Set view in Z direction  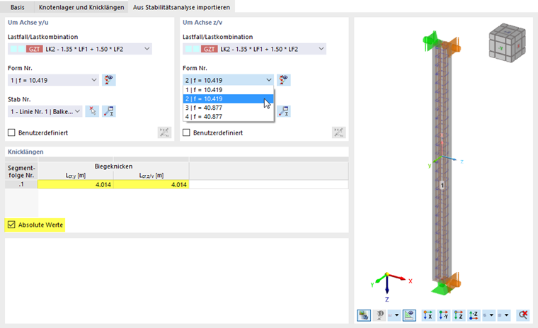tap(459, 315)
